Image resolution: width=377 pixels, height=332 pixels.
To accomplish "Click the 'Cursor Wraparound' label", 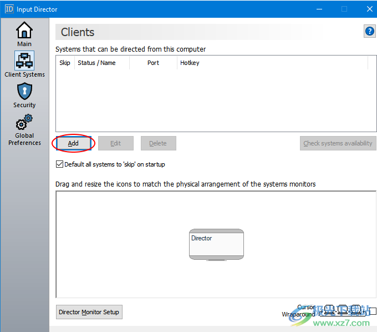I will pyautogui.click(x=298, y=311).
